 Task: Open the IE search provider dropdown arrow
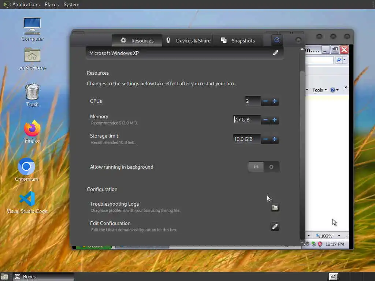[345, 60]
